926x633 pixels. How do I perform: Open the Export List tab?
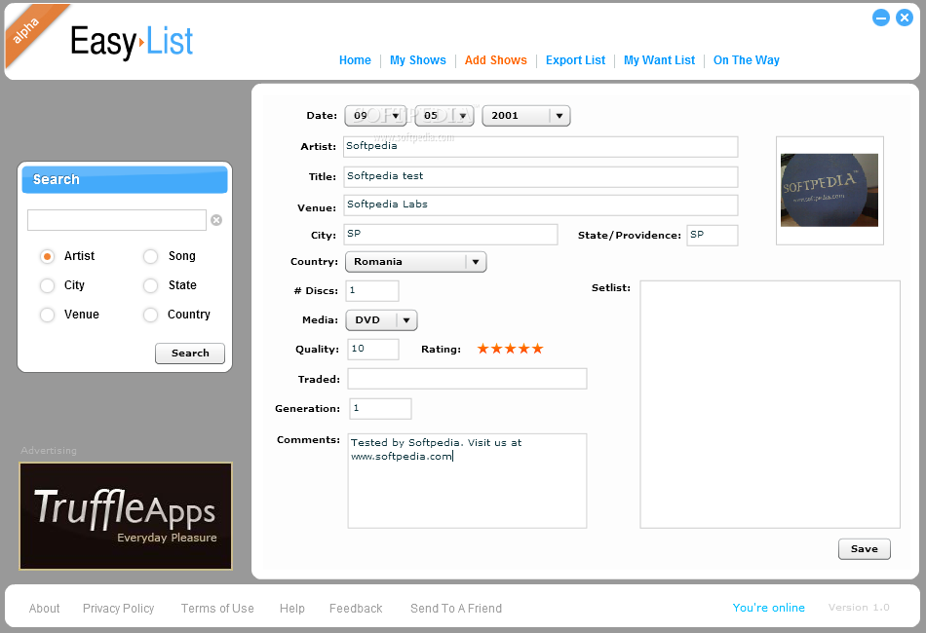tap(575, 60)
